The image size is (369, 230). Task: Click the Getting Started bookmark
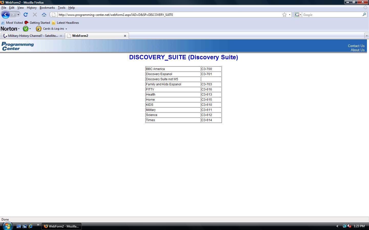(x=37, y=22)
